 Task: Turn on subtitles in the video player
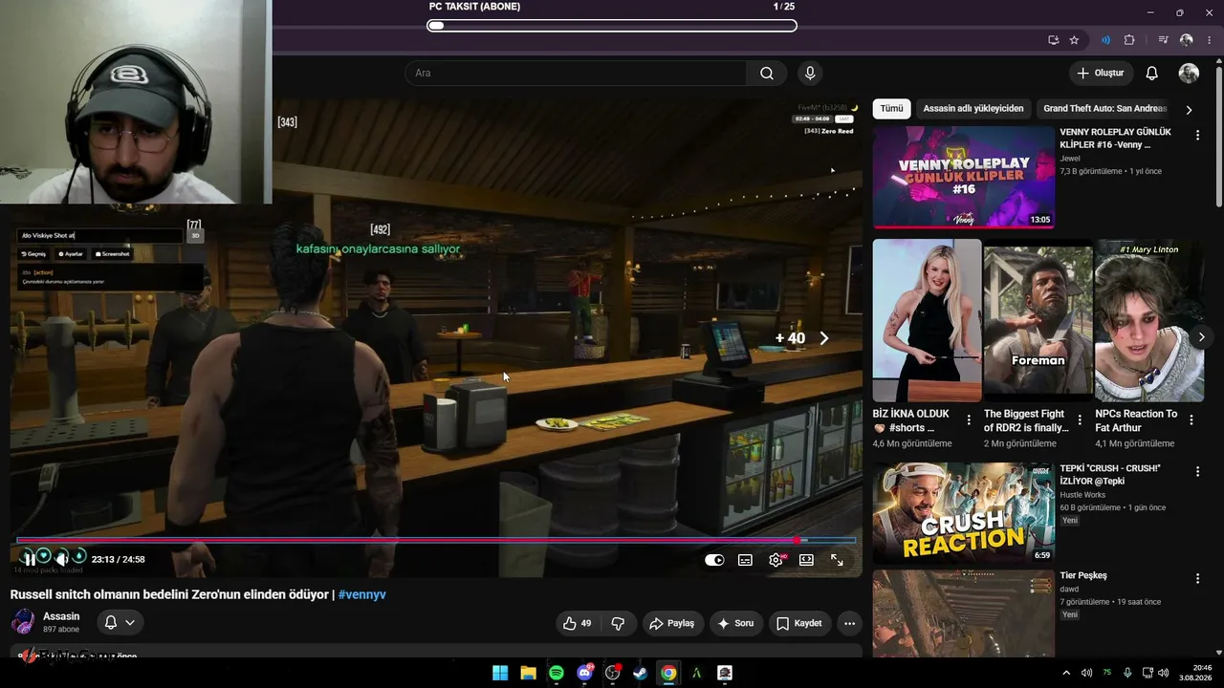coord(745,560)
